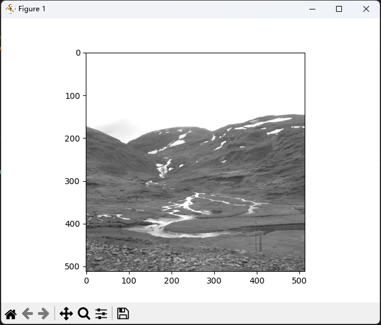Click the grayscale landscape image plot

click(196, 162)
